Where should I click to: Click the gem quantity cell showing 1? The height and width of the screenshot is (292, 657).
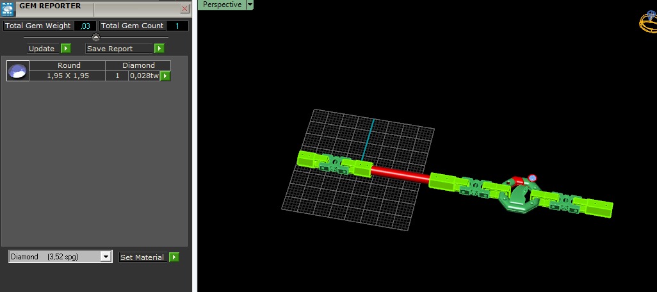pyautogui.click(x=117, y=76)
